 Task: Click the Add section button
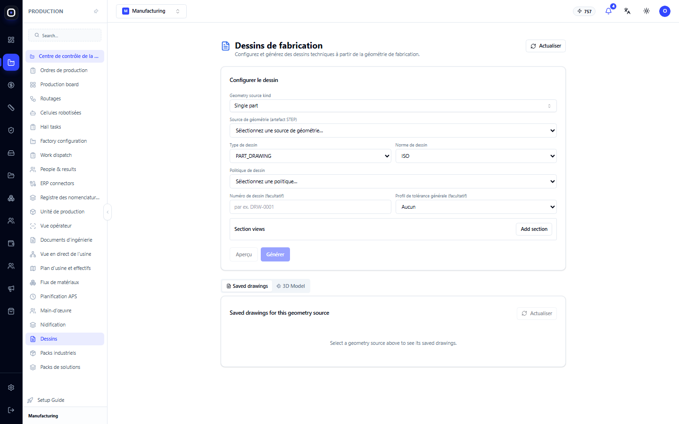coord(534,229)
